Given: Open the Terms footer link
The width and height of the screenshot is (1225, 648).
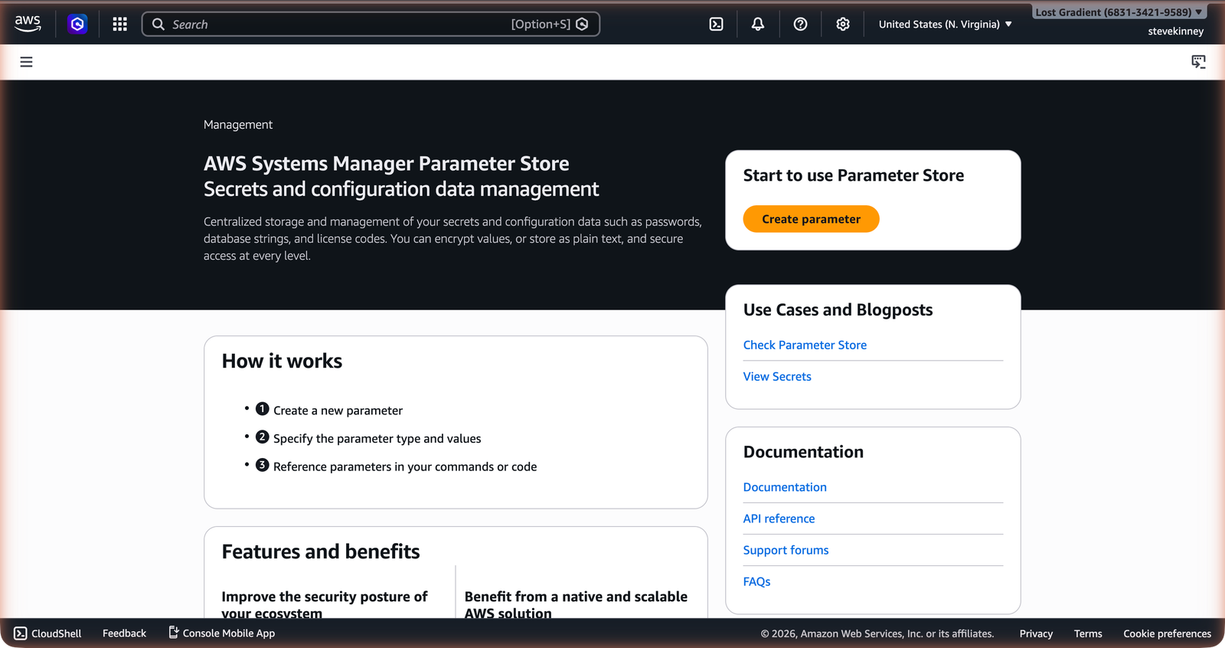Looking at the screenshot, I should pyautogui.click(x=1088, y=633).
